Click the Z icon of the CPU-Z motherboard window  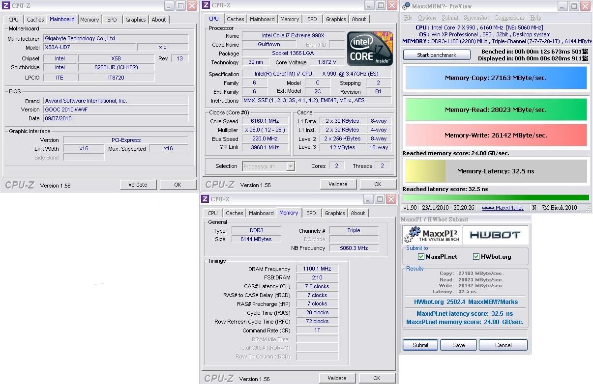click(x=5, y=6)
